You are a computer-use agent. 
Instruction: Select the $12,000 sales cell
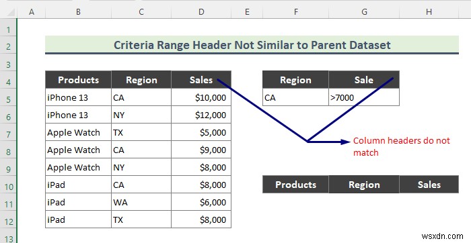[201, 115]
